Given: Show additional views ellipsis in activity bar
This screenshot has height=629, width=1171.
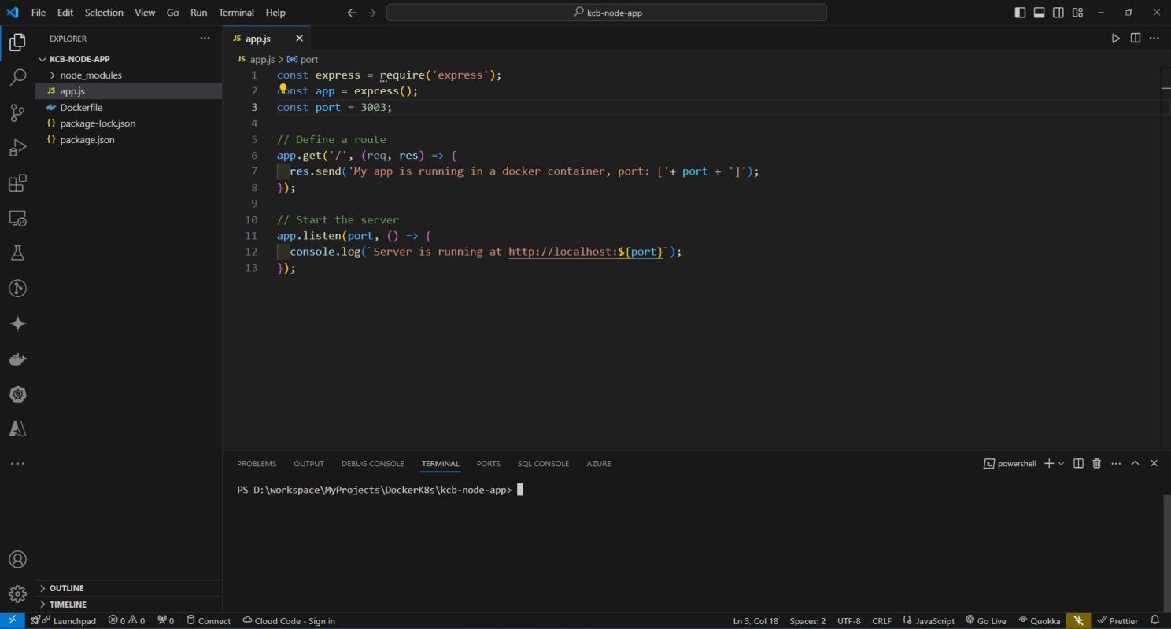Looking at the screenshot, I should 17,464.
